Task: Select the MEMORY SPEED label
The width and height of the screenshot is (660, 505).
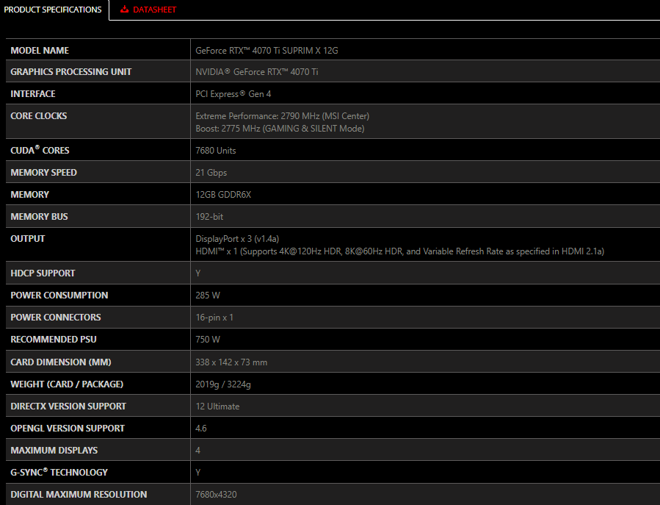Action: pyautogui.click(x=44, y=173)
